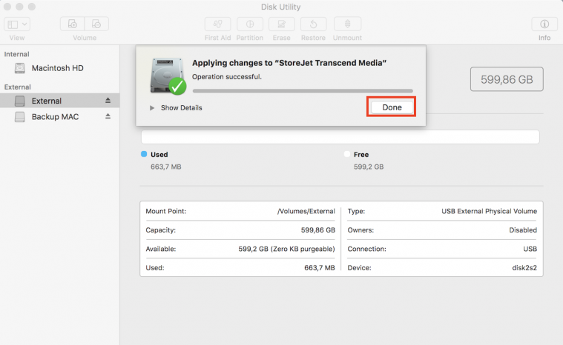Click the Restore toolbar icon
The width and height of the screenshot is (563, 345).
[x=314, y=24]
